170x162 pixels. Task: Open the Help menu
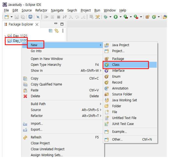point(123,11)
